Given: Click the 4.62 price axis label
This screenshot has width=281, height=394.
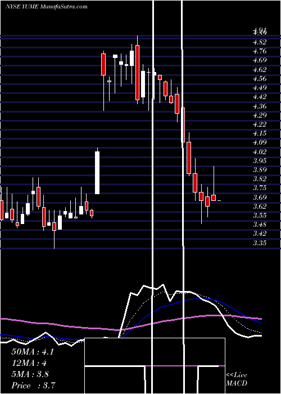Looking at the screenshot, I should click(260, 70).
